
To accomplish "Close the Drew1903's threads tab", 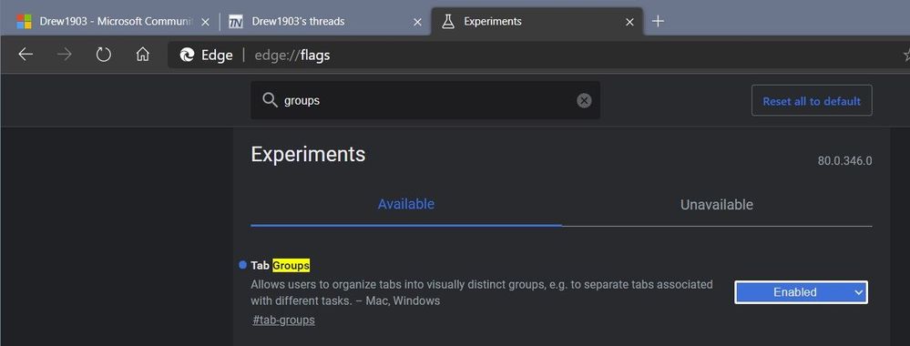I will point(417,22).
